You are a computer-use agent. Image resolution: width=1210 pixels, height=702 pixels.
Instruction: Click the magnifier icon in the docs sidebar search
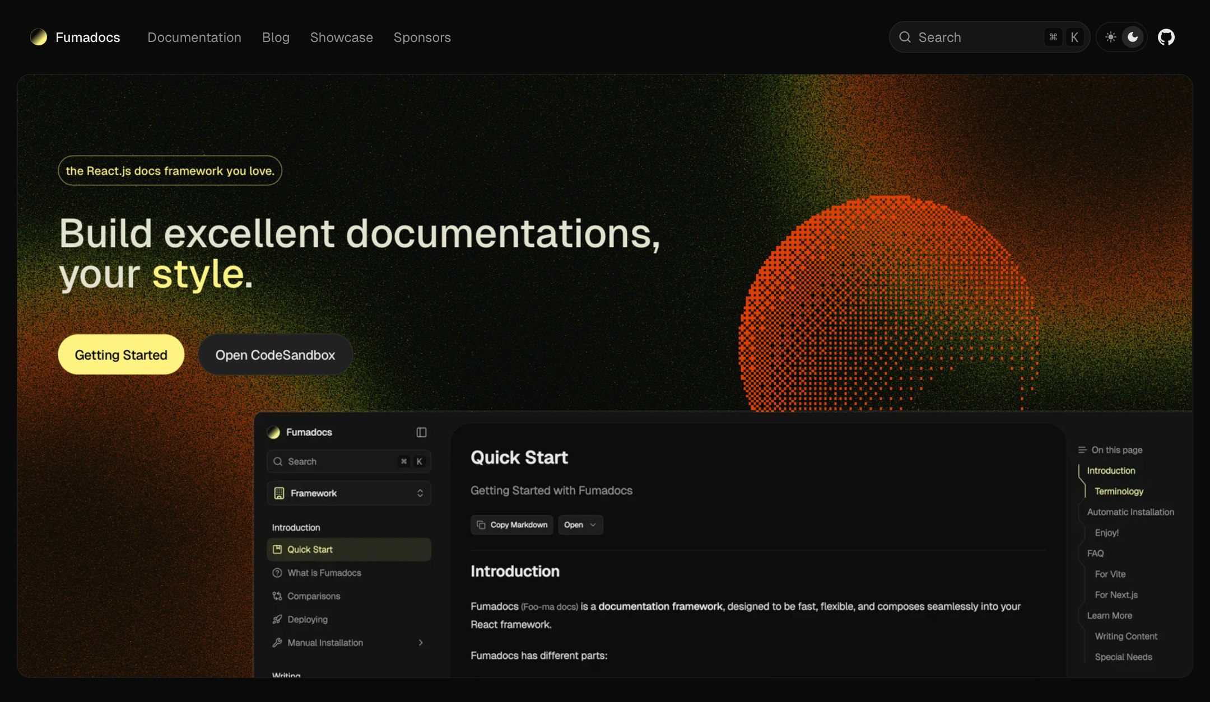[278, 461]
